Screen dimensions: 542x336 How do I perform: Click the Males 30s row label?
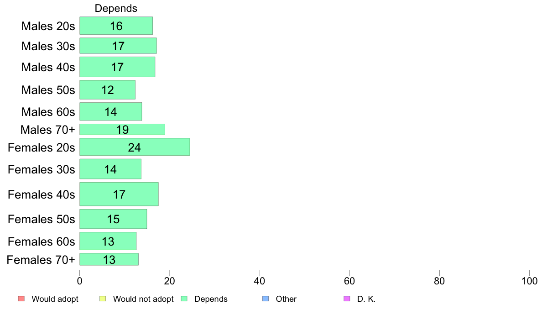click(48, 46)
